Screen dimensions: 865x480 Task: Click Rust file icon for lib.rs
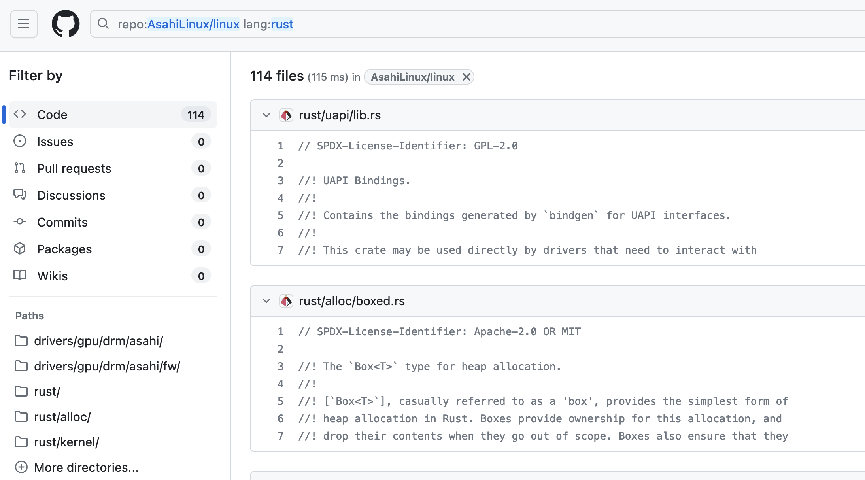(286, 115)
